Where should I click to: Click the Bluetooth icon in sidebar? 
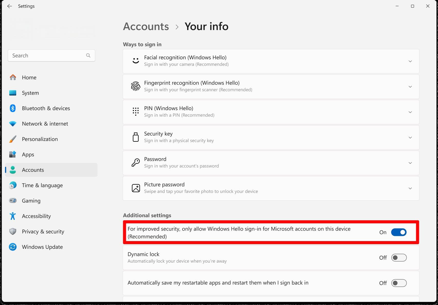pos(13,108)
